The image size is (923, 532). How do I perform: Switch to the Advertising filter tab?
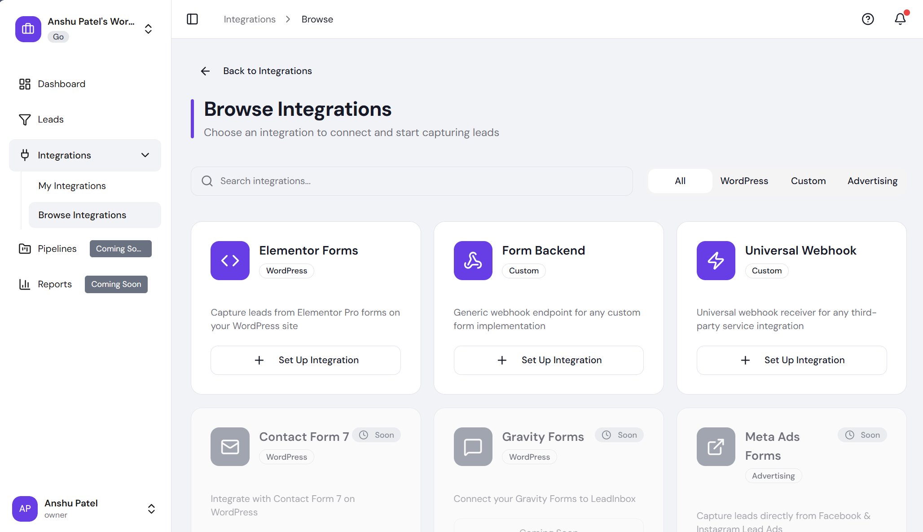[x=872, y=181]
